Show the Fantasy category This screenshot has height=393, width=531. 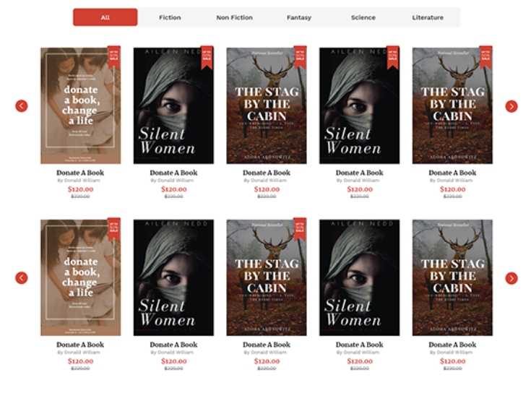(x=299, y=17)
